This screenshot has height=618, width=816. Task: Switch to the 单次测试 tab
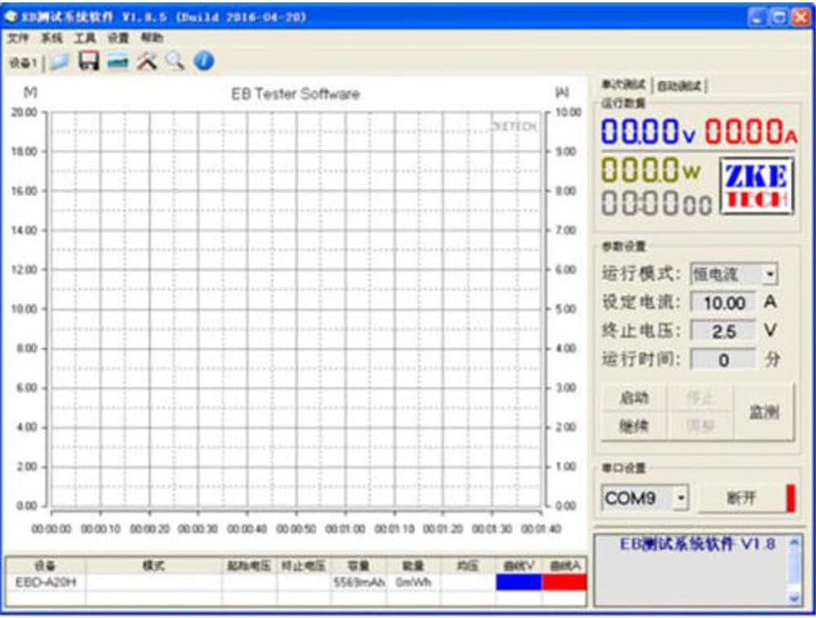click(x=623, y=85)
